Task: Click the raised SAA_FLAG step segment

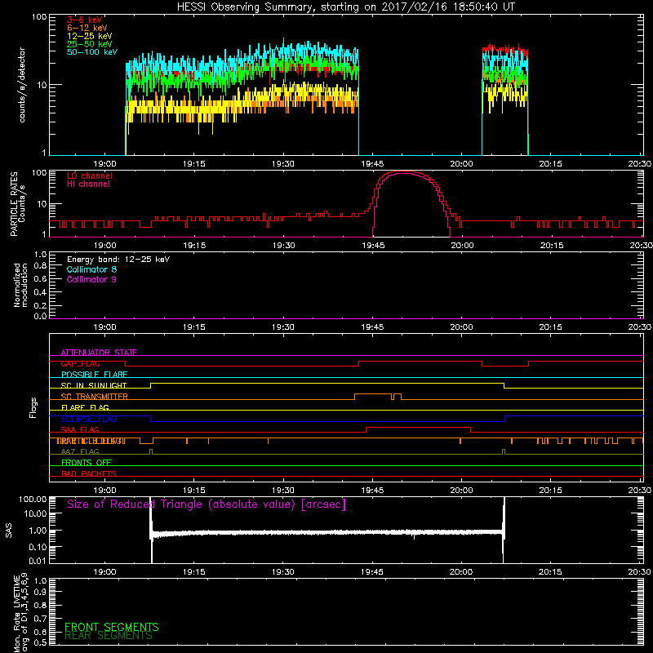Action: click(x=418, y=427)
